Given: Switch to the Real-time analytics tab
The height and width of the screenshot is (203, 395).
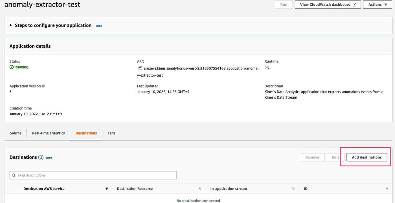Looking at the screenshot, I should point(48,133).
